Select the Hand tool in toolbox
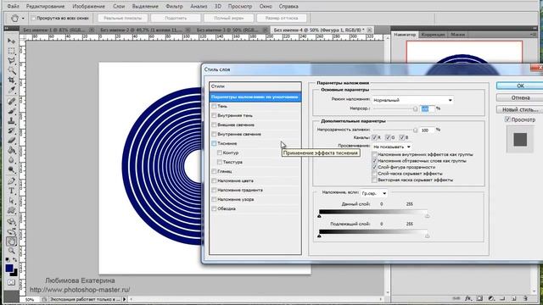This screenshot has height=305, width=543. pyautogui.click(x=11, y=241)
